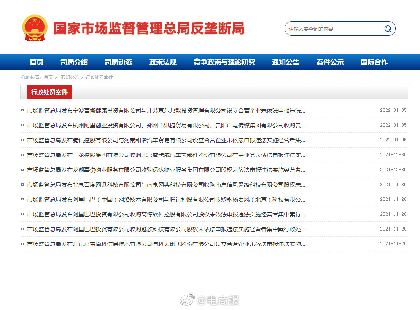Image resolution: width=420 pixels, height=310 pixels.
Task: Click the search magnifier icon
Action: 387,29
